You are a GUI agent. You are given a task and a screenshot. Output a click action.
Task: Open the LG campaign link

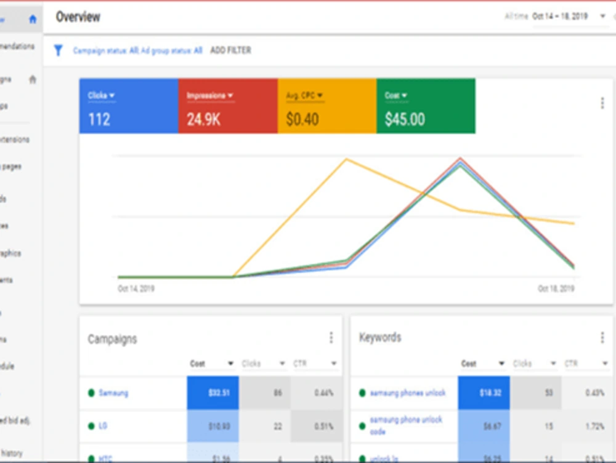coord(103,425)
